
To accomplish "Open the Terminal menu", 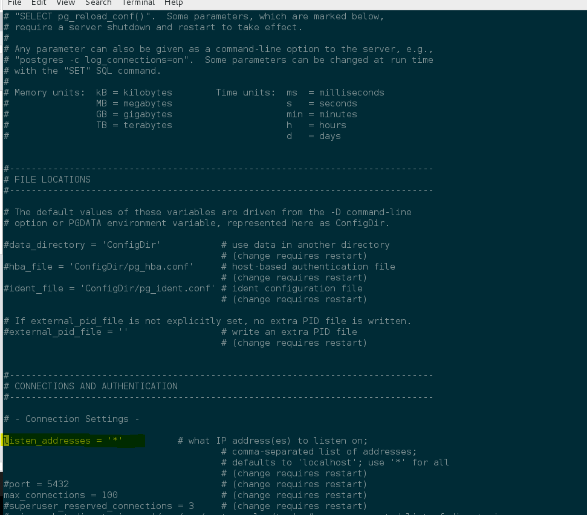I will tap(138, 3).
